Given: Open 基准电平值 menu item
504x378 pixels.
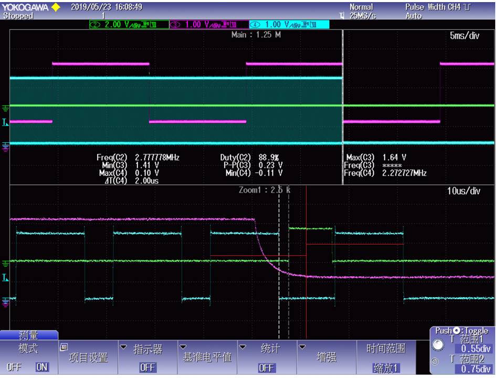Looking at the screenshot, I should (207, 357).
